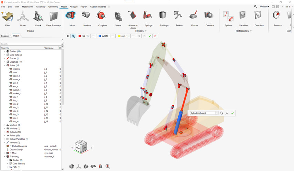Click the zoom-fit magnifier view icon
294x171 pixels.
pos(108,166)
